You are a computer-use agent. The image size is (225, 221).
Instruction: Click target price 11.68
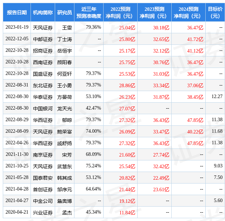point(217,131)
